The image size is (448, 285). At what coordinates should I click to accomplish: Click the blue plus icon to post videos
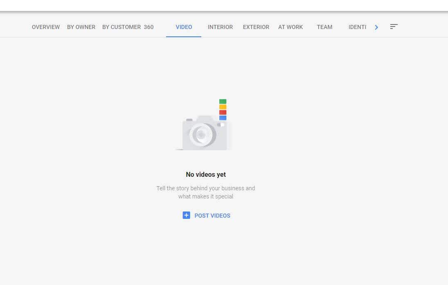pyautogui.click(x=186, y=215)
